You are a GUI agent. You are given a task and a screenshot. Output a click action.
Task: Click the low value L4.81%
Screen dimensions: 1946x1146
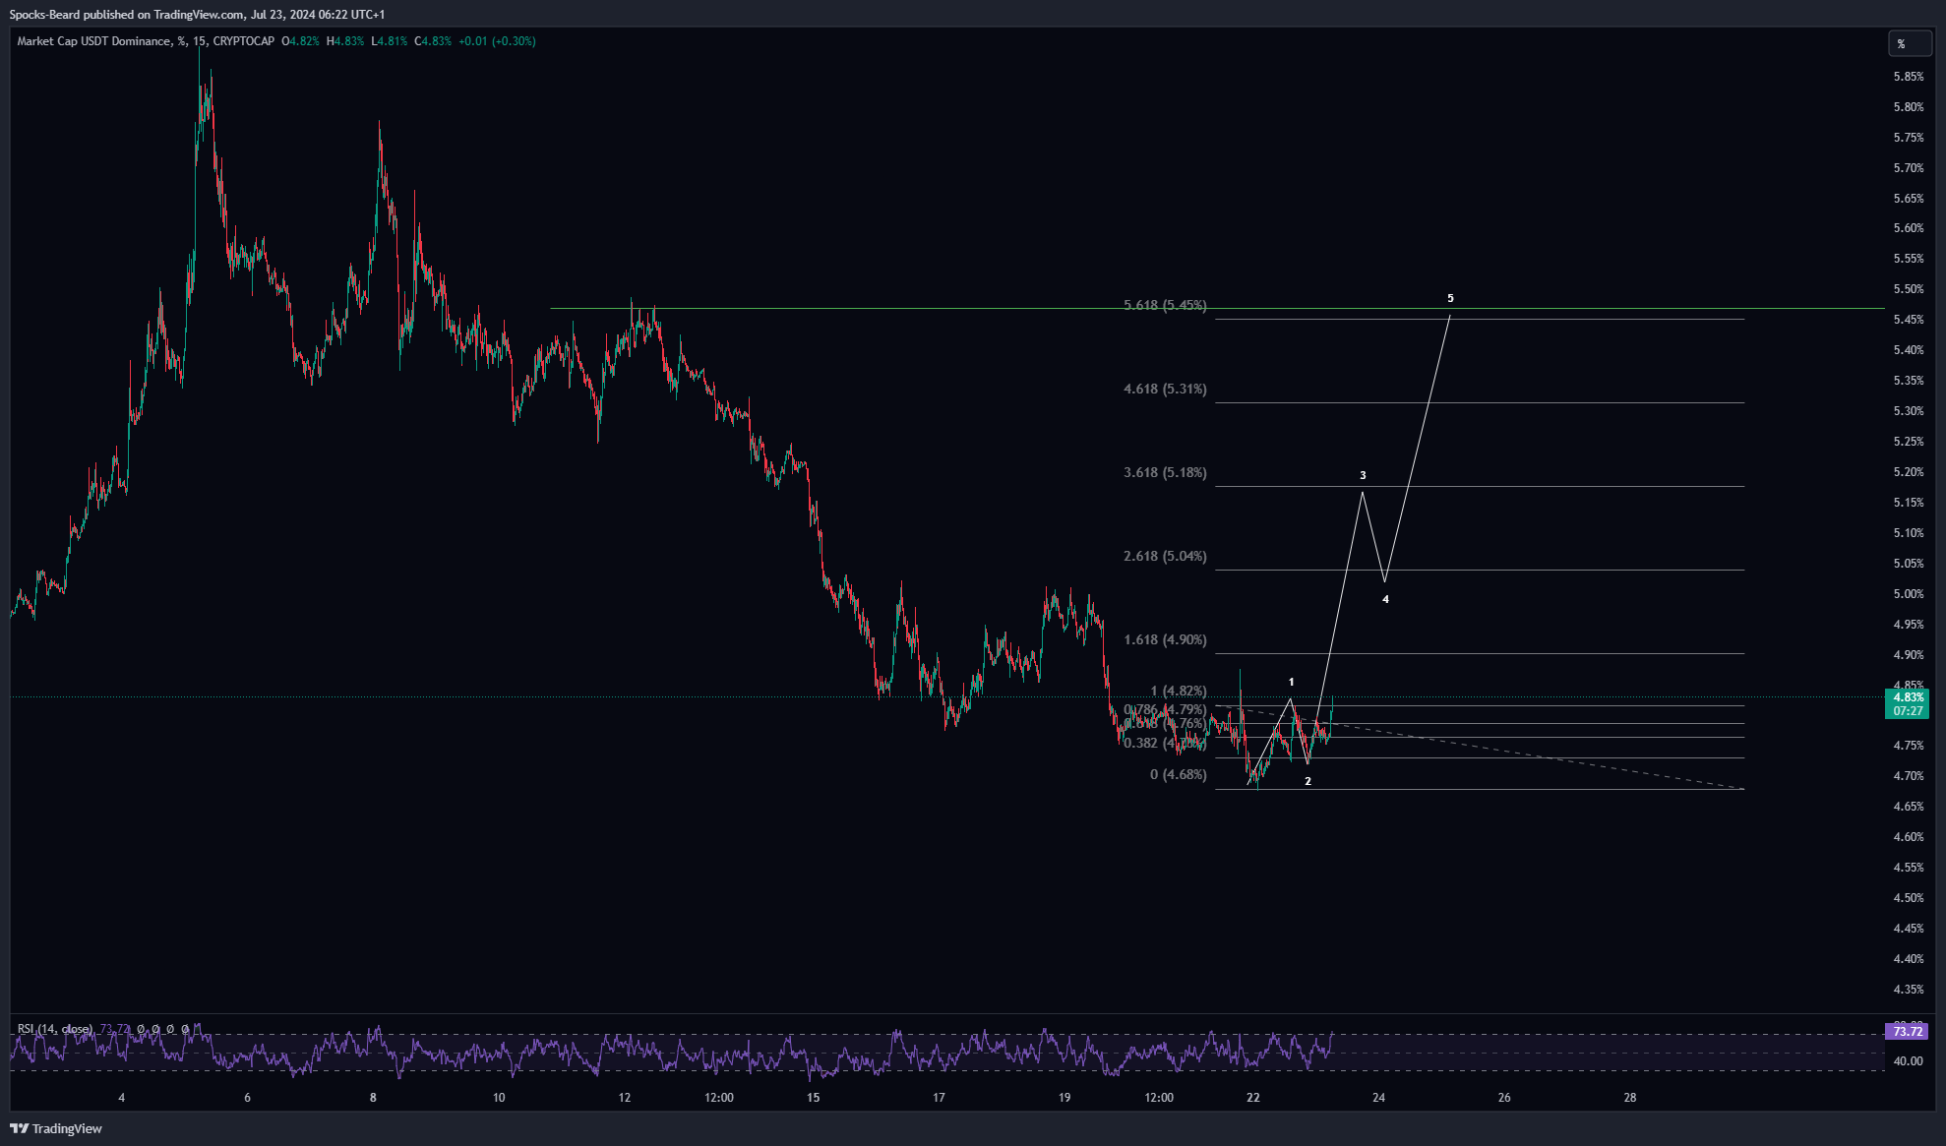[x=389, y=41]
